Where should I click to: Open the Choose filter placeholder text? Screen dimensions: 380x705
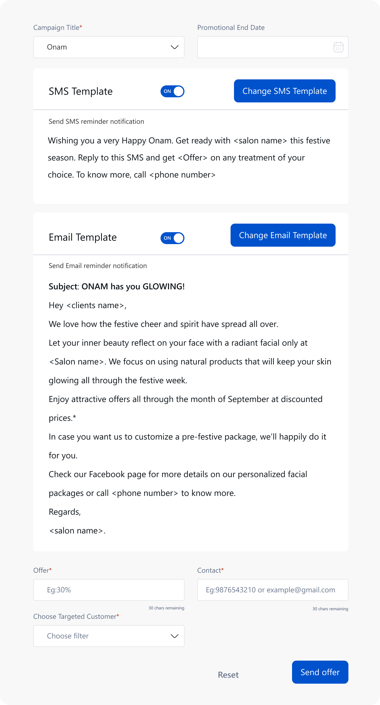click(68, 636)
